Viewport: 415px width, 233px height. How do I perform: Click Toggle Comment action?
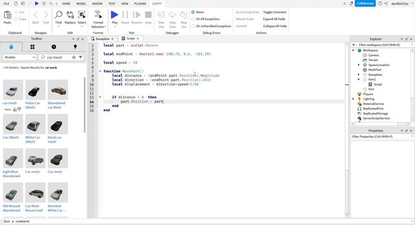coord(275,12)
